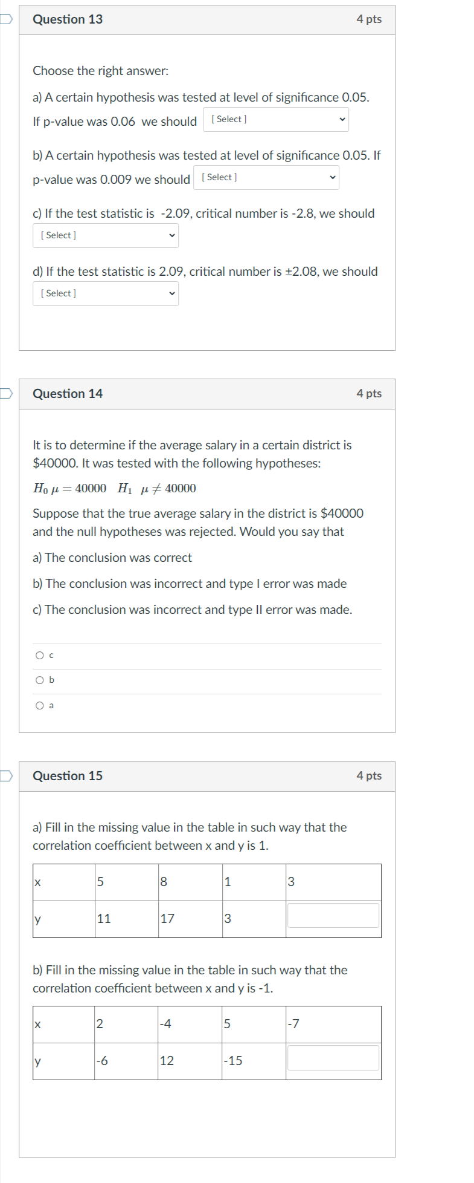
Task: Select answer option c in Question 14
Action: (39, 654)
